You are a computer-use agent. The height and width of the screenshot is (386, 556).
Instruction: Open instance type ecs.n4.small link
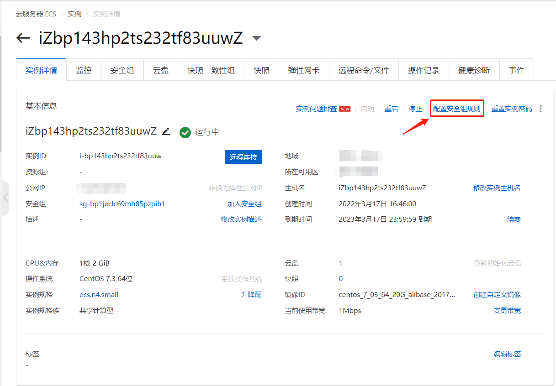tap(99, 295)
